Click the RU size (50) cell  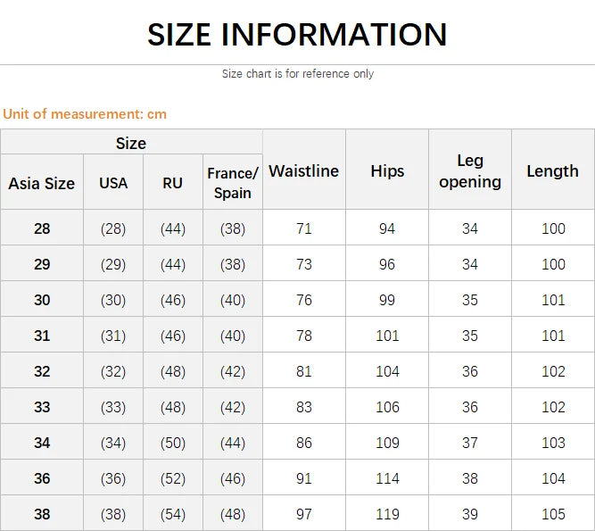(173, 443)
